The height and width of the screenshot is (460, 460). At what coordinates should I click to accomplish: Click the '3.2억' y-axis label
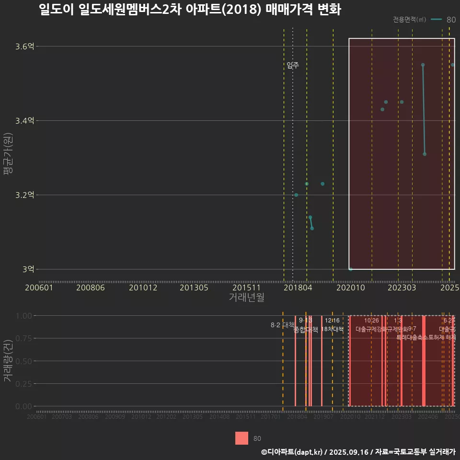click(24, 195)
